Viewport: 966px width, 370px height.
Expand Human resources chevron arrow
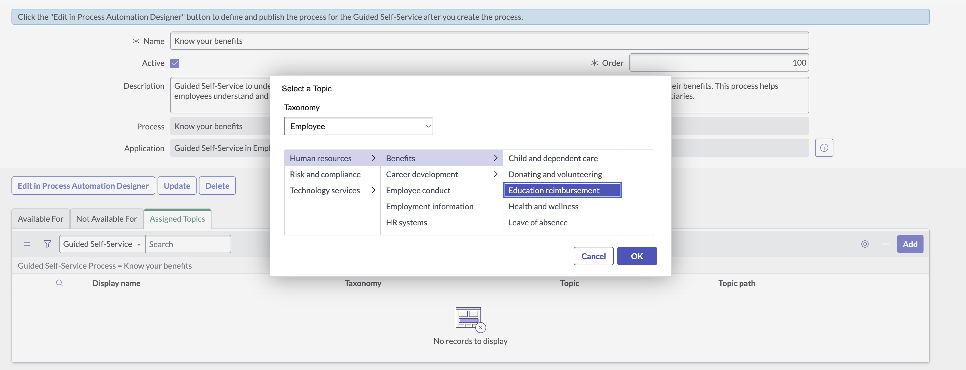pyautogui.click(x=373, y=158)
